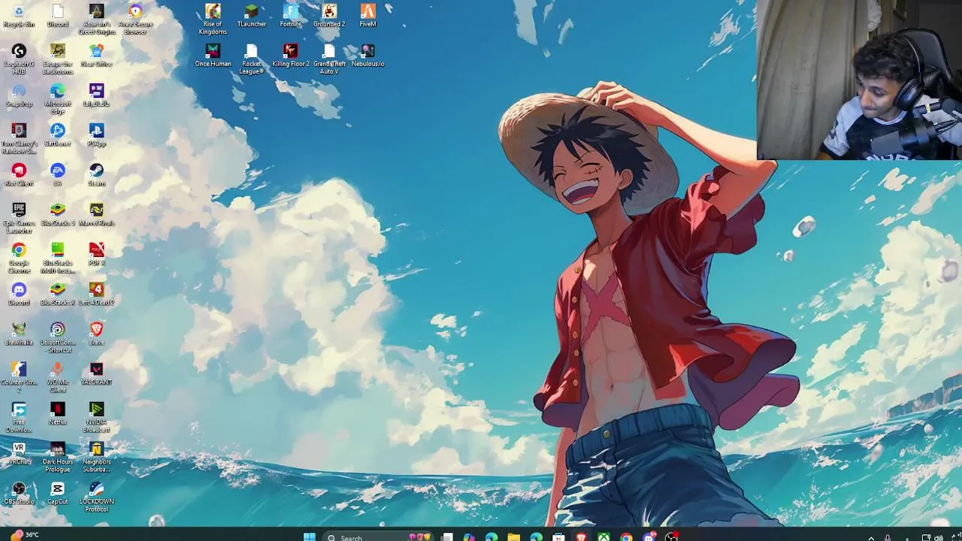Open Dark Hours Prologue shortcut

click(x=58, y=458)
